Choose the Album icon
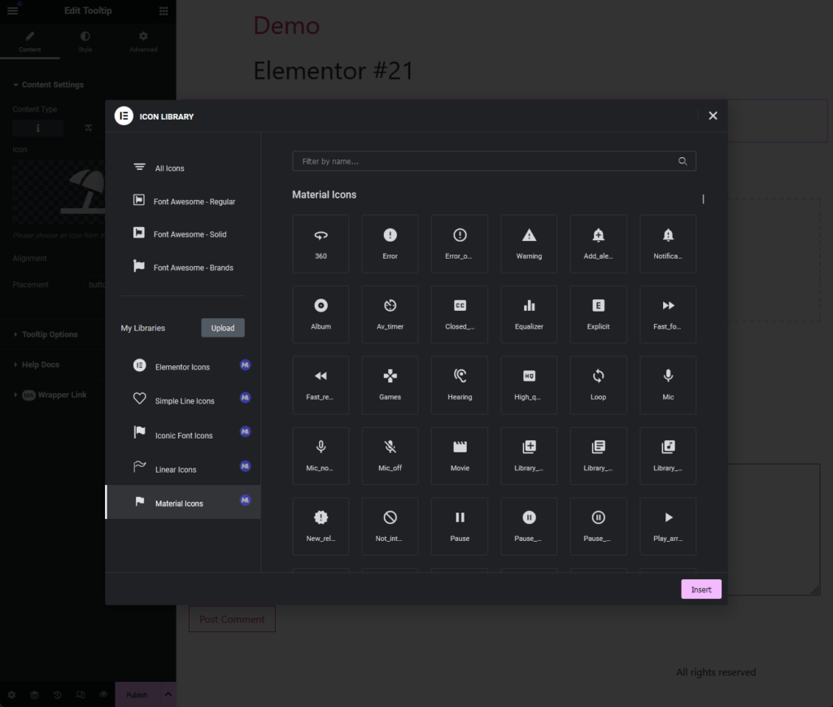The width and height of the screenshot is (833, 707). [x=321, y=315]
